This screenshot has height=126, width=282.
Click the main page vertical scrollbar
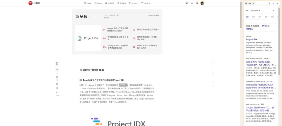(241, 14)
